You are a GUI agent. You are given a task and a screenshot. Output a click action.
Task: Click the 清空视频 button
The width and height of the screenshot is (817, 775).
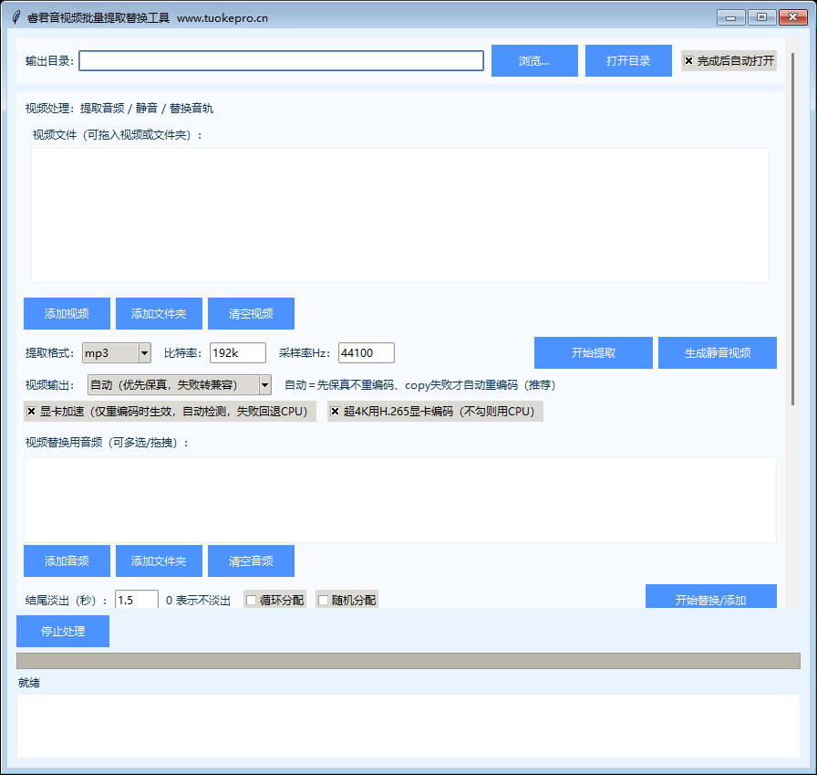tap(251, 313)
